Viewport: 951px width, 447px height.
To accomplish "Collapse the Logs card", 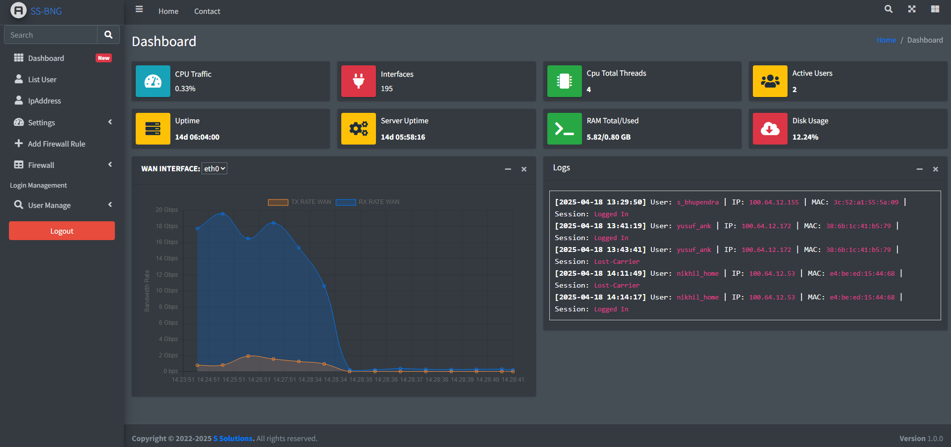I will pyautogui.click(x=919, y=169).
